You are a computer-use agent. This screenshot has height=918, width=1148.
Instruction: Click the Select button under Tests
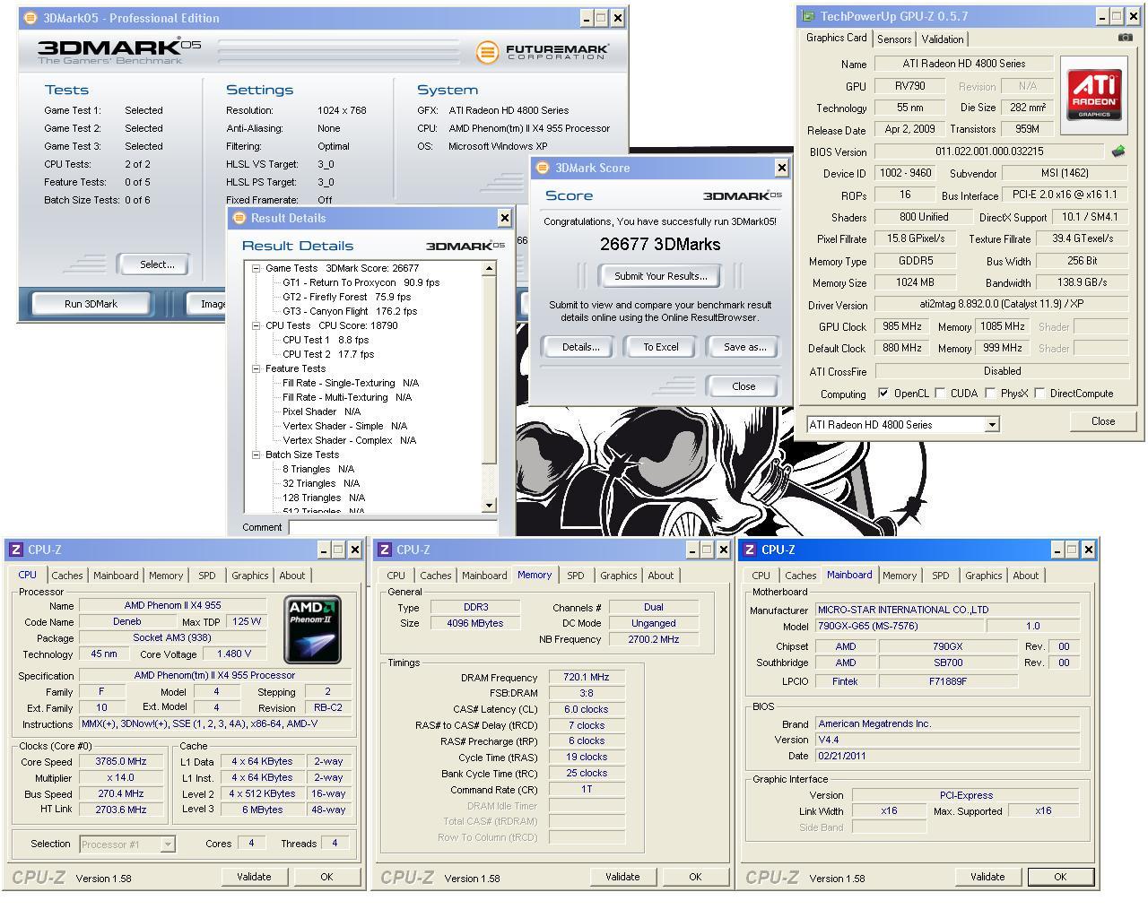(x=157, y=264)
